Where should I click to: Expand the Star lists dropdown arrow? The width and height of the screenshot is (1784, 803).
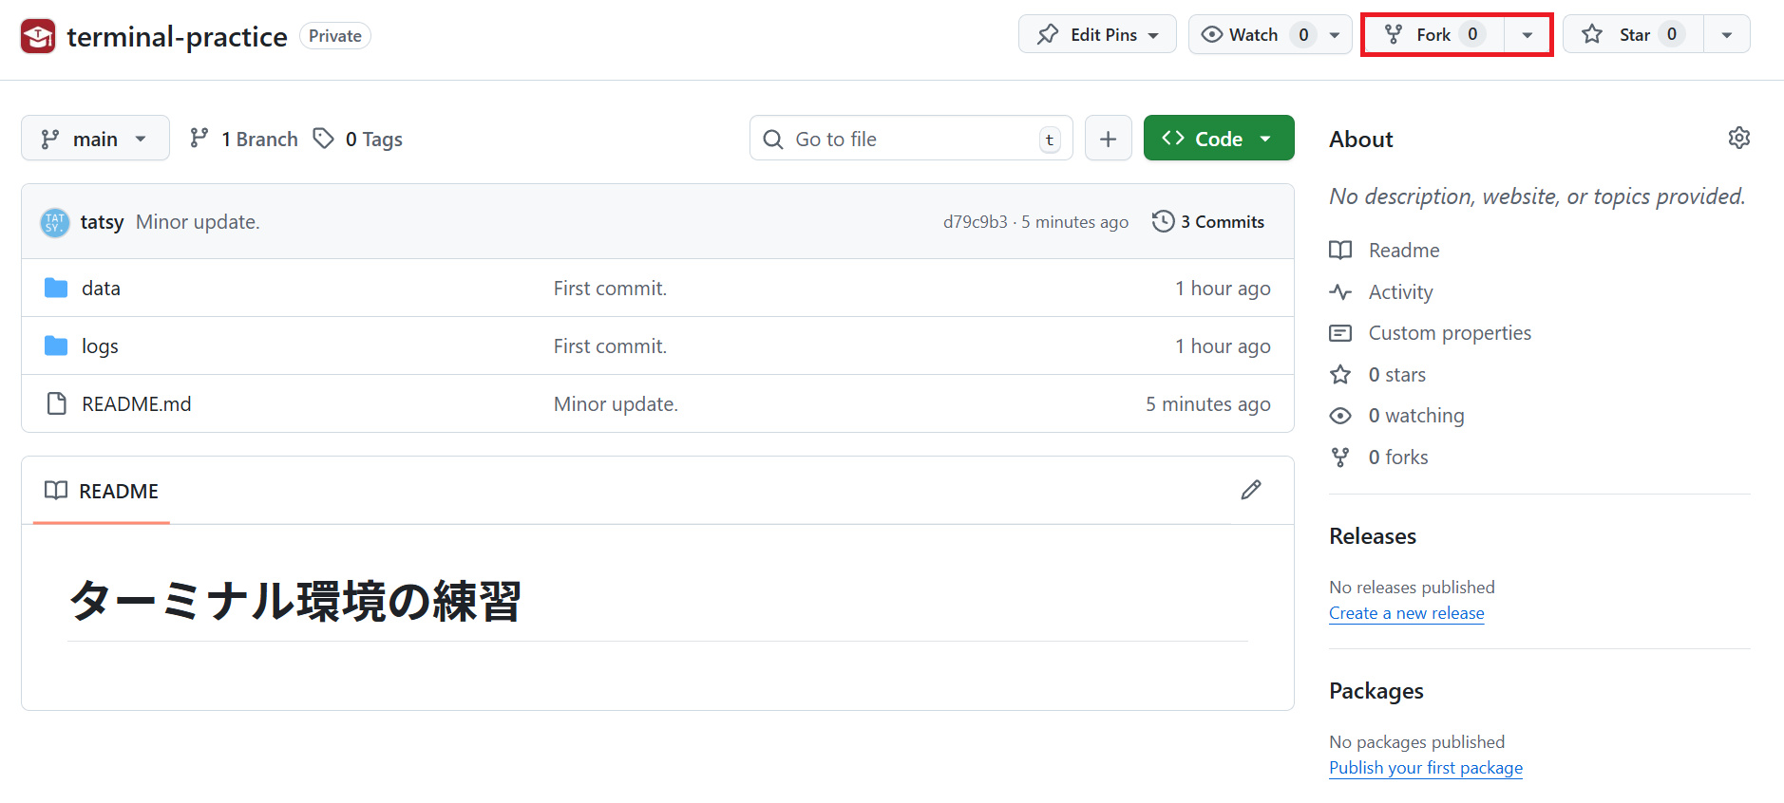pyautogui.click(x=1727, y=35)
